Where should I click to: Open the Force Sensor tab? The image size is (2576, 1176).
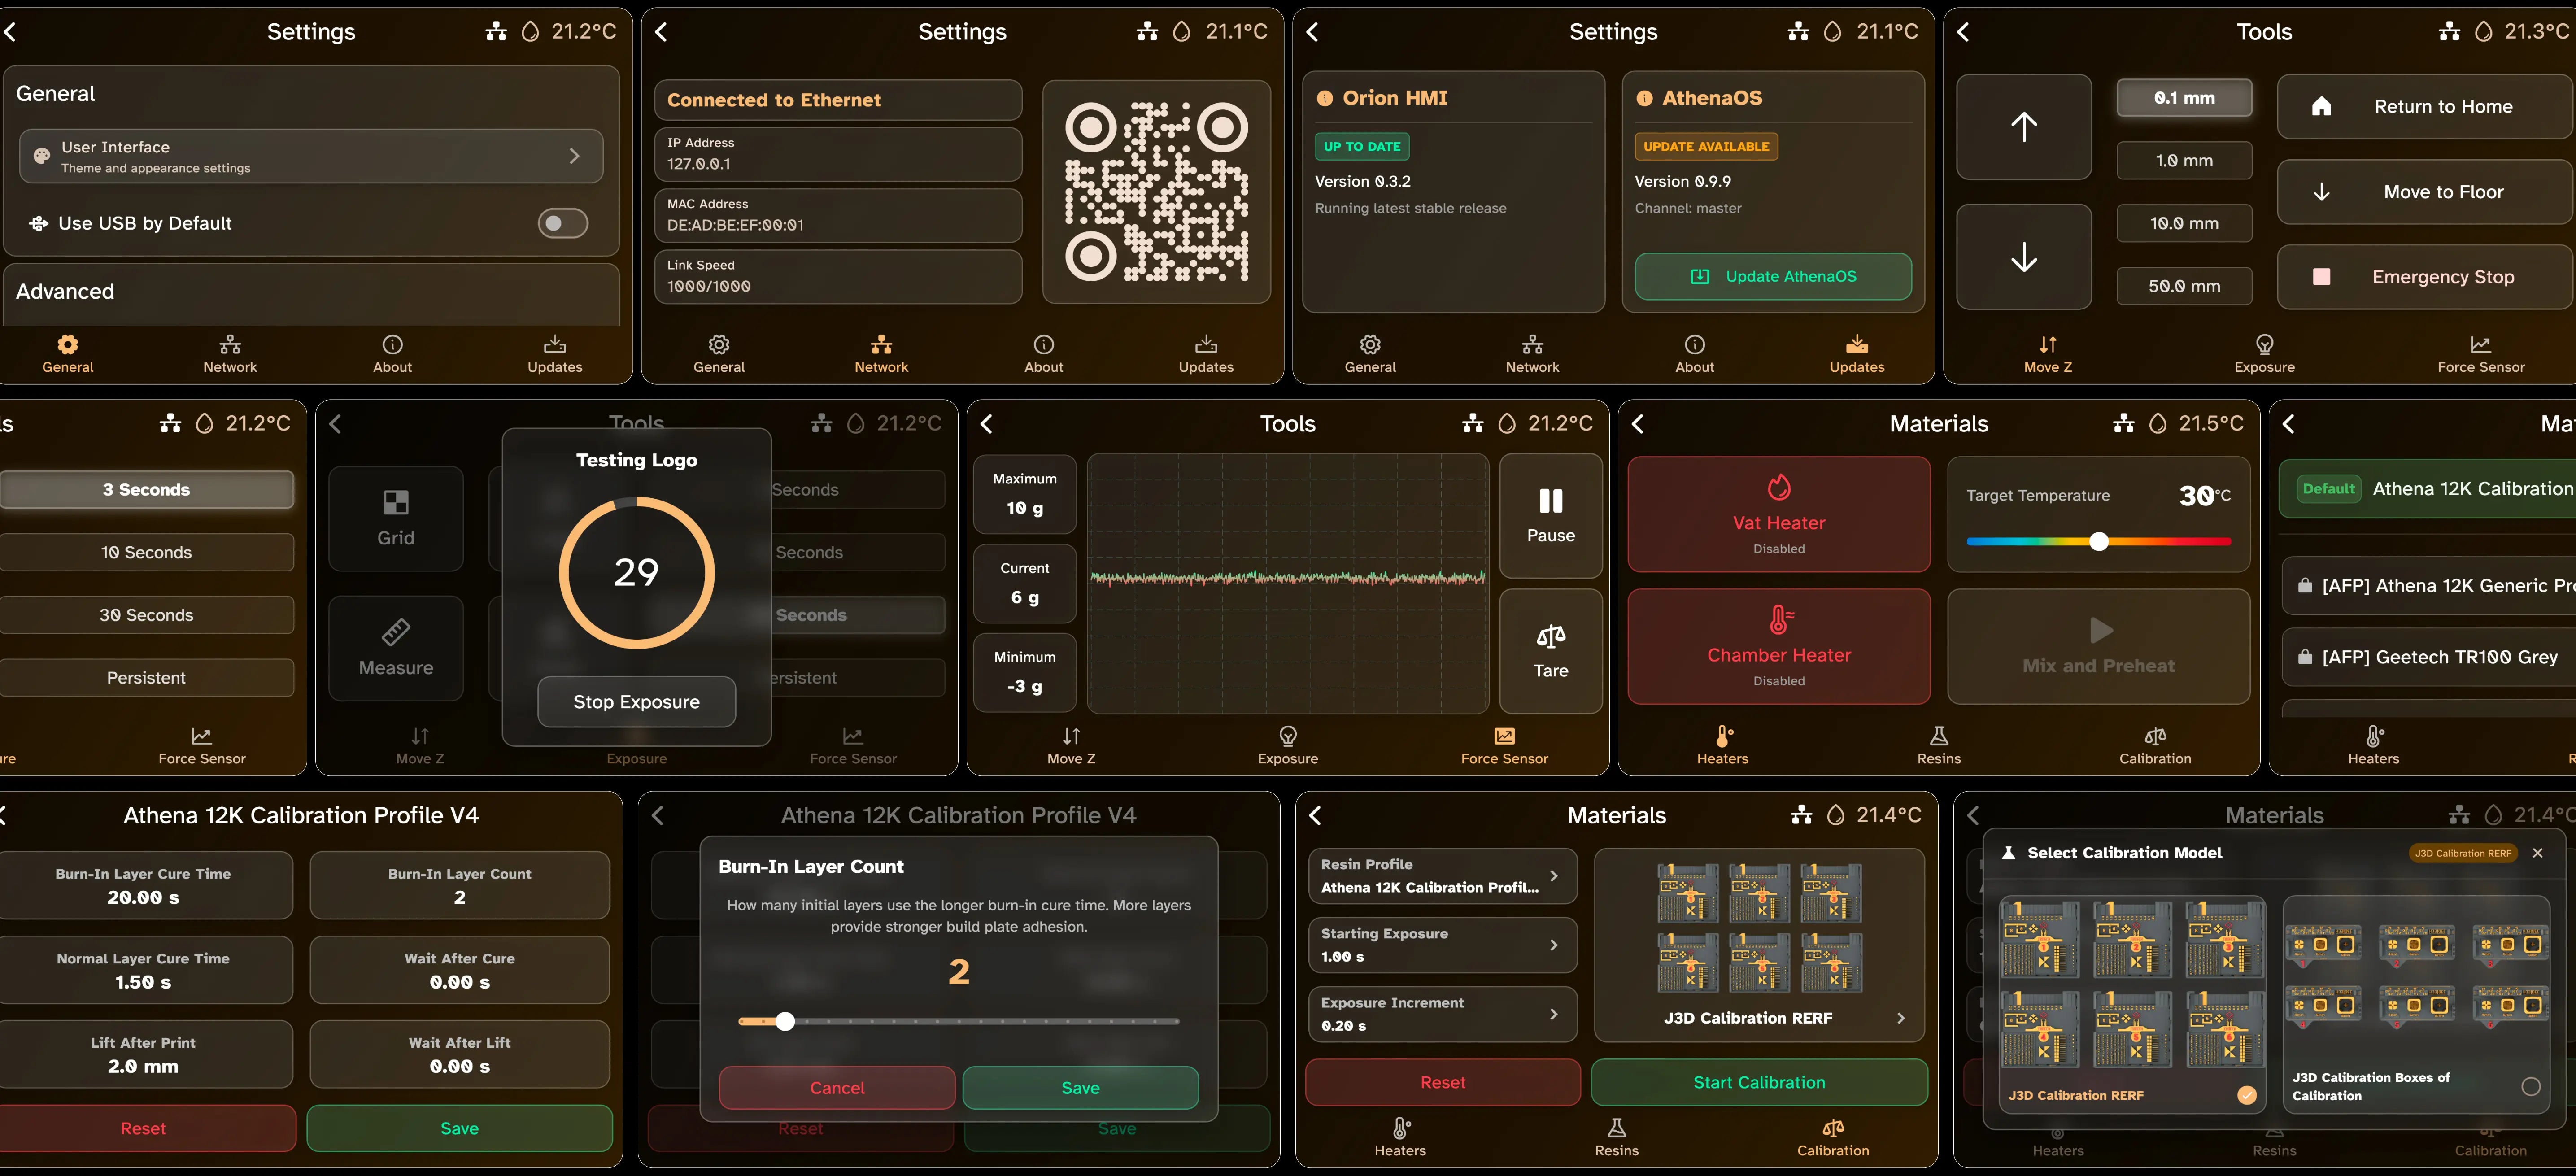(x=2480, y=353)
